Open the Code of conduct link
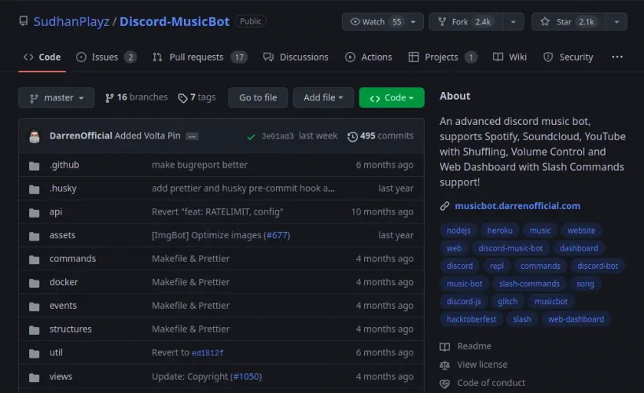Screen dimensions: 644x393 coord(482,383)
